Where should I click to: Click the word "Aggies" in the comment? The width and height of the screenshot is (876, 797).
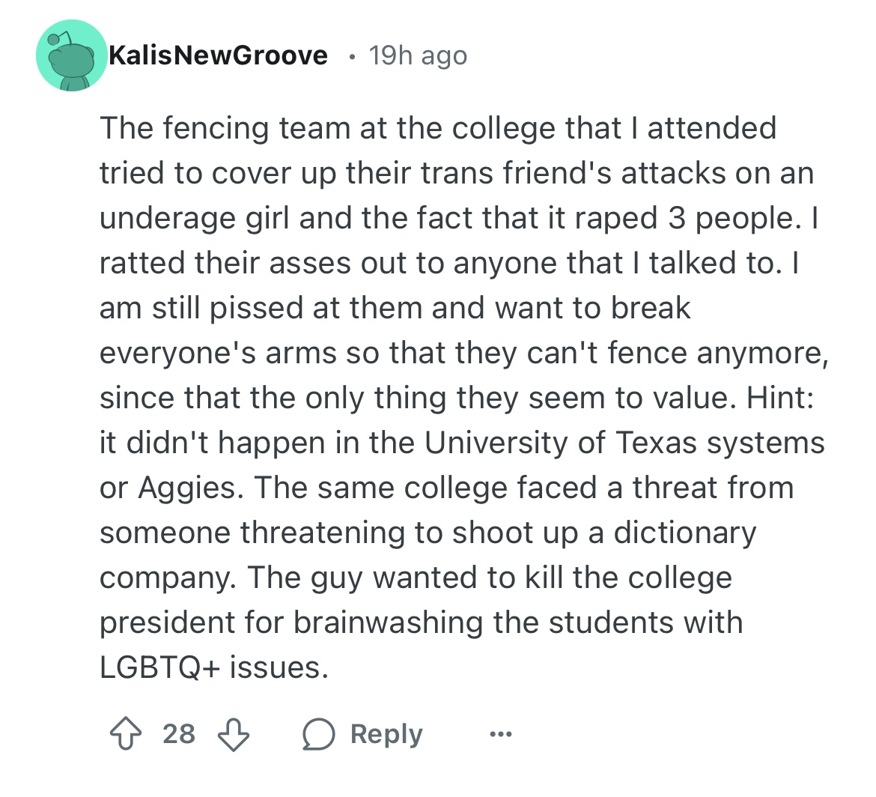pyautogui.click(x=189, y=488)
